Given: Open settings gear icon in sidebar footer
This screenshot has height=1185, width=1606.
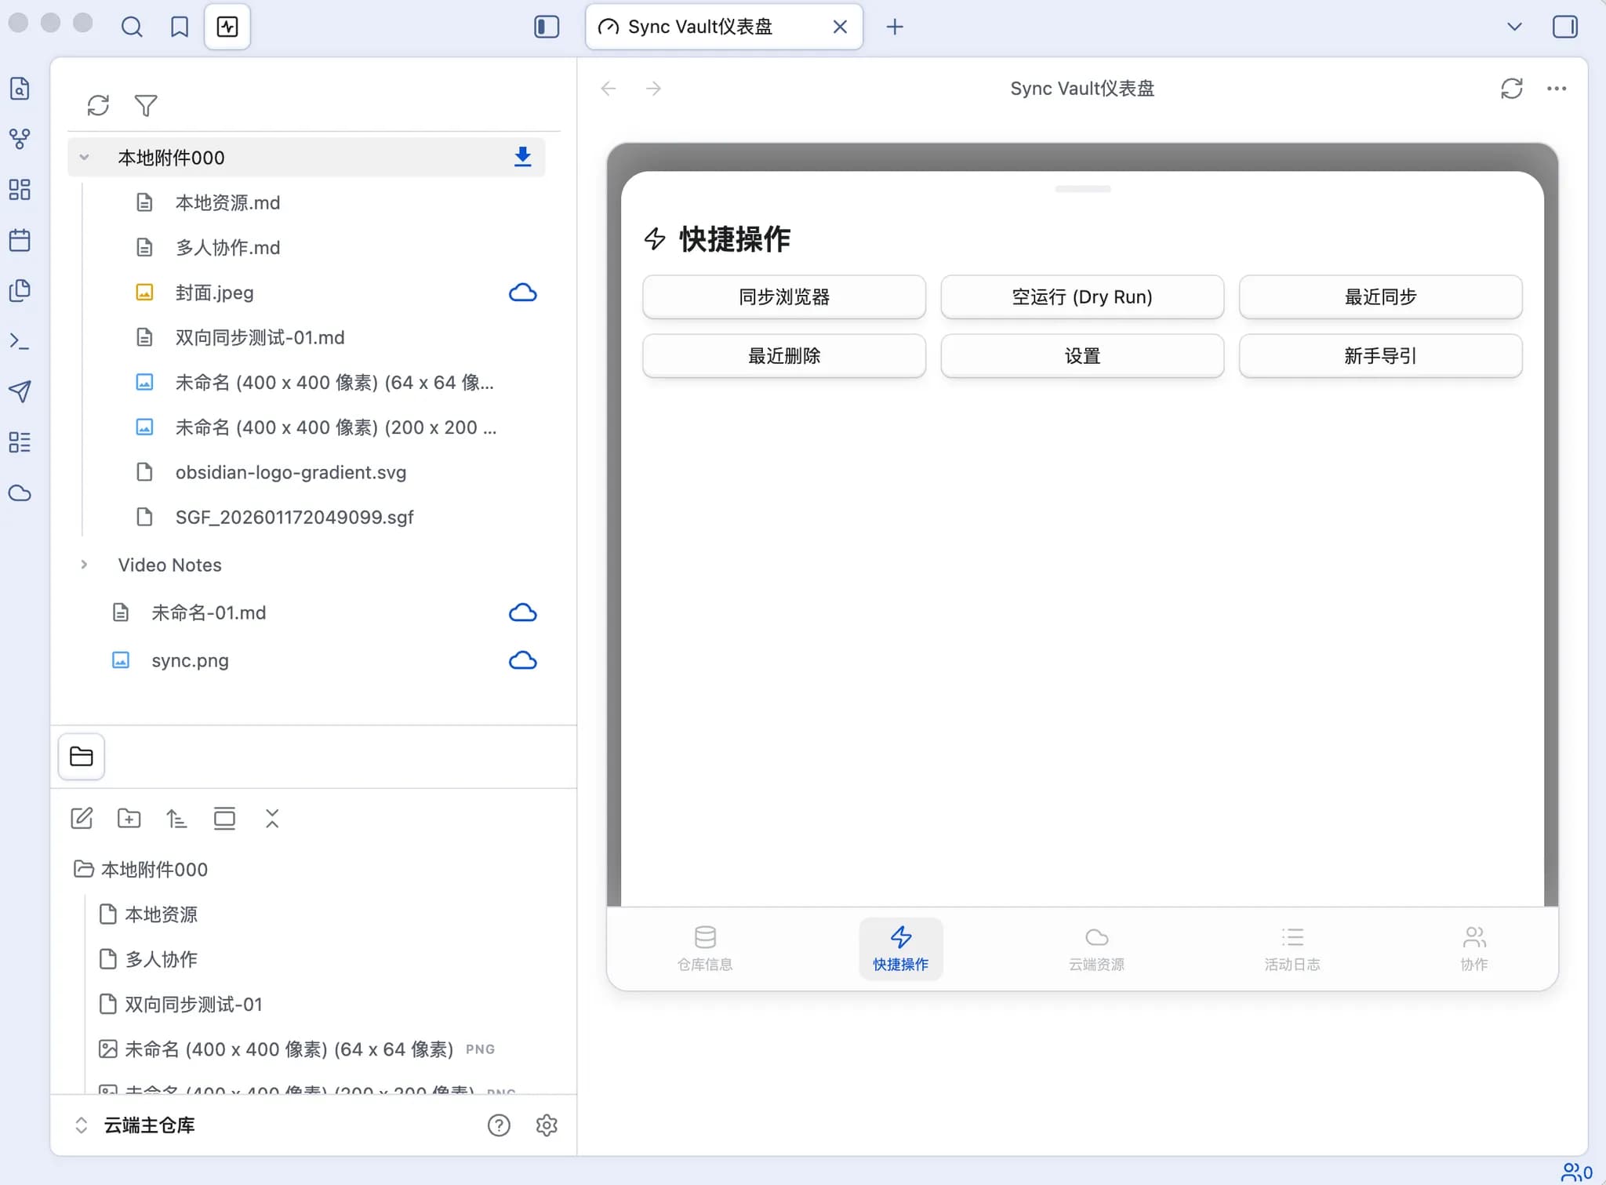Looking at the screenshot, I should (x=547, y=1125).
